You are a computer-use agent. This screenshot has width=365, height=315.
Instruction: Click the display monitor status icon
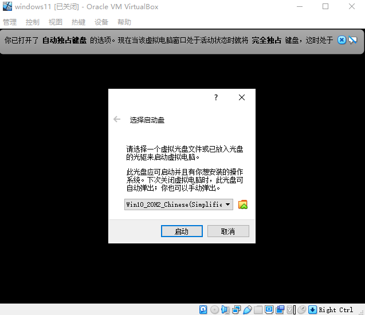[269, 310]
